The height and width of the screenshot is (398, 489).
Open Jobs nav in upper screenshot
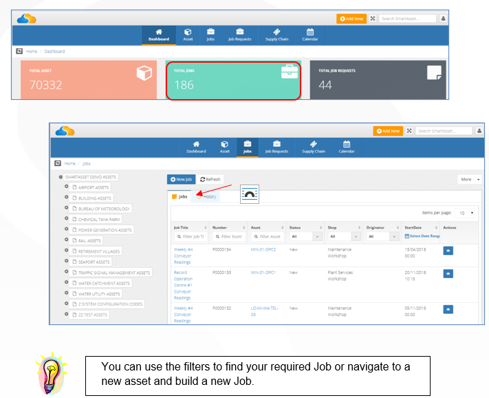[x=210, y=35]
